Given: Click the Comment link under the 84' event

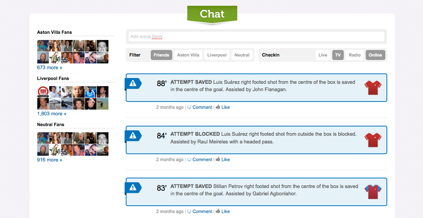Looking at the screenshot, I should coord(202,160).
